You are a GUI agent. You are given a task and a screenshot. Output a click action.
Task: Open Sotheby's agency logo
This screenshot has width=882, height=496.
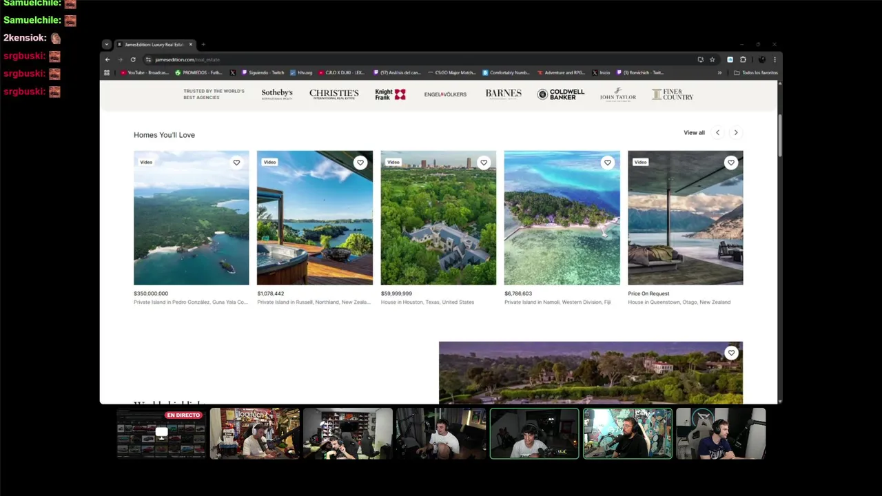(x=277, y=94)
